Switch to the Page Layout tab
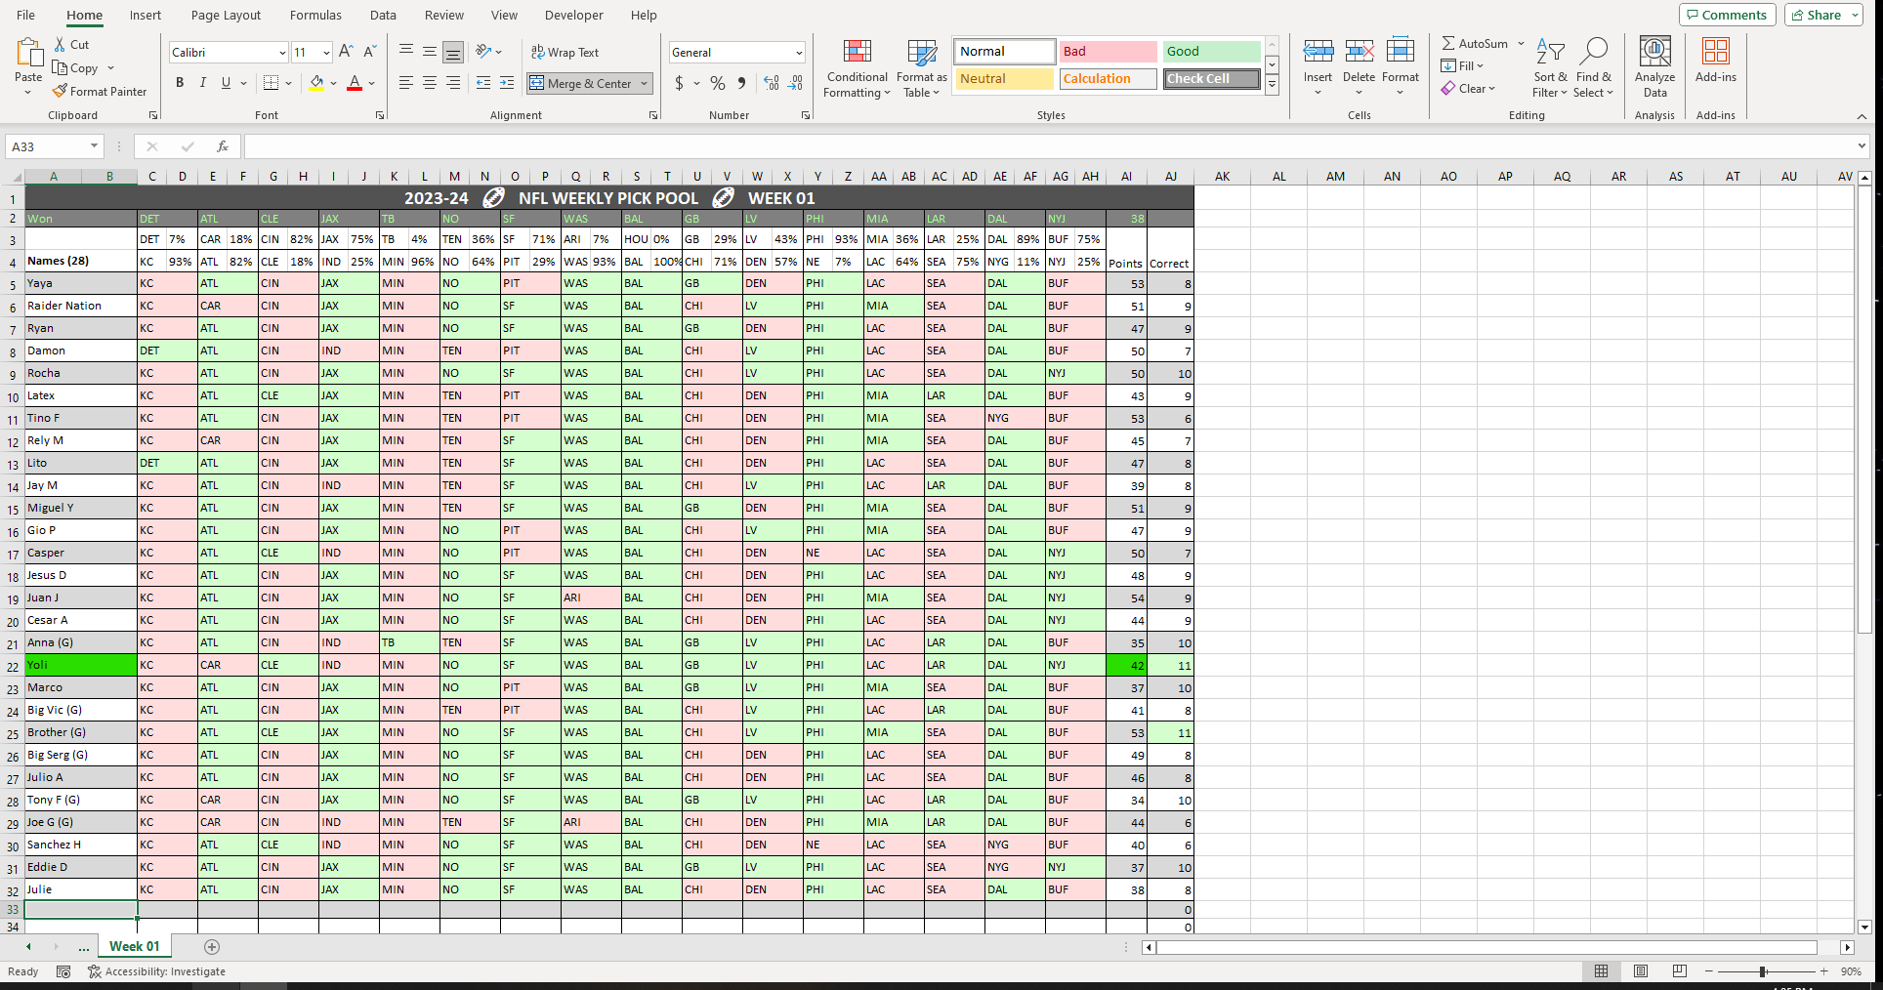The width and height of the screenshot is (1883, 990). click(x=226, y=15)
